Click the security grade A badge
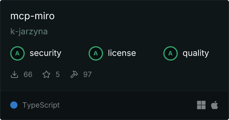The height and width of the screenshot is (120, 229). click(17, 53)
